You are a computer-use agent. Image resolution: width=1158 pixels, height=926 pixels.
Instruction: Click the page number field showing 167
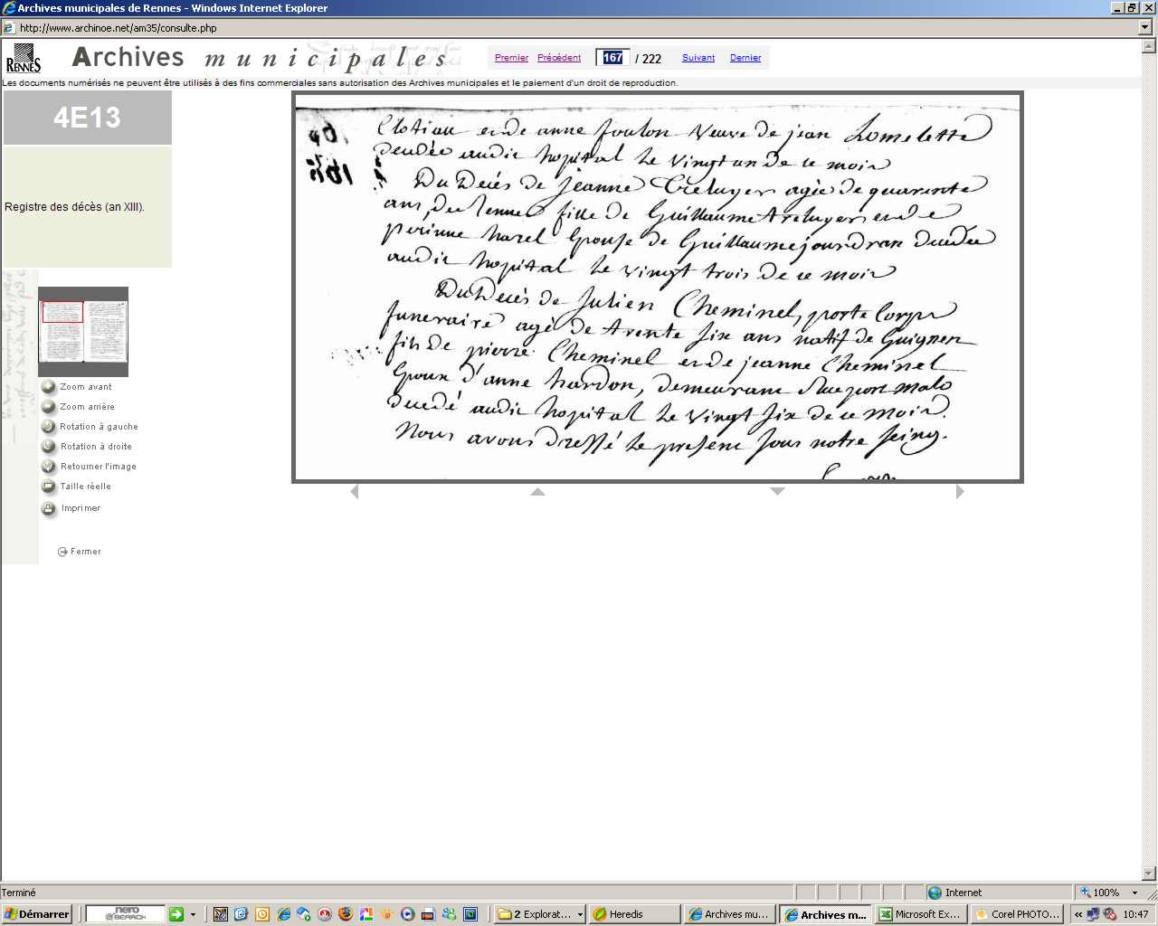(x=612, y=58)
